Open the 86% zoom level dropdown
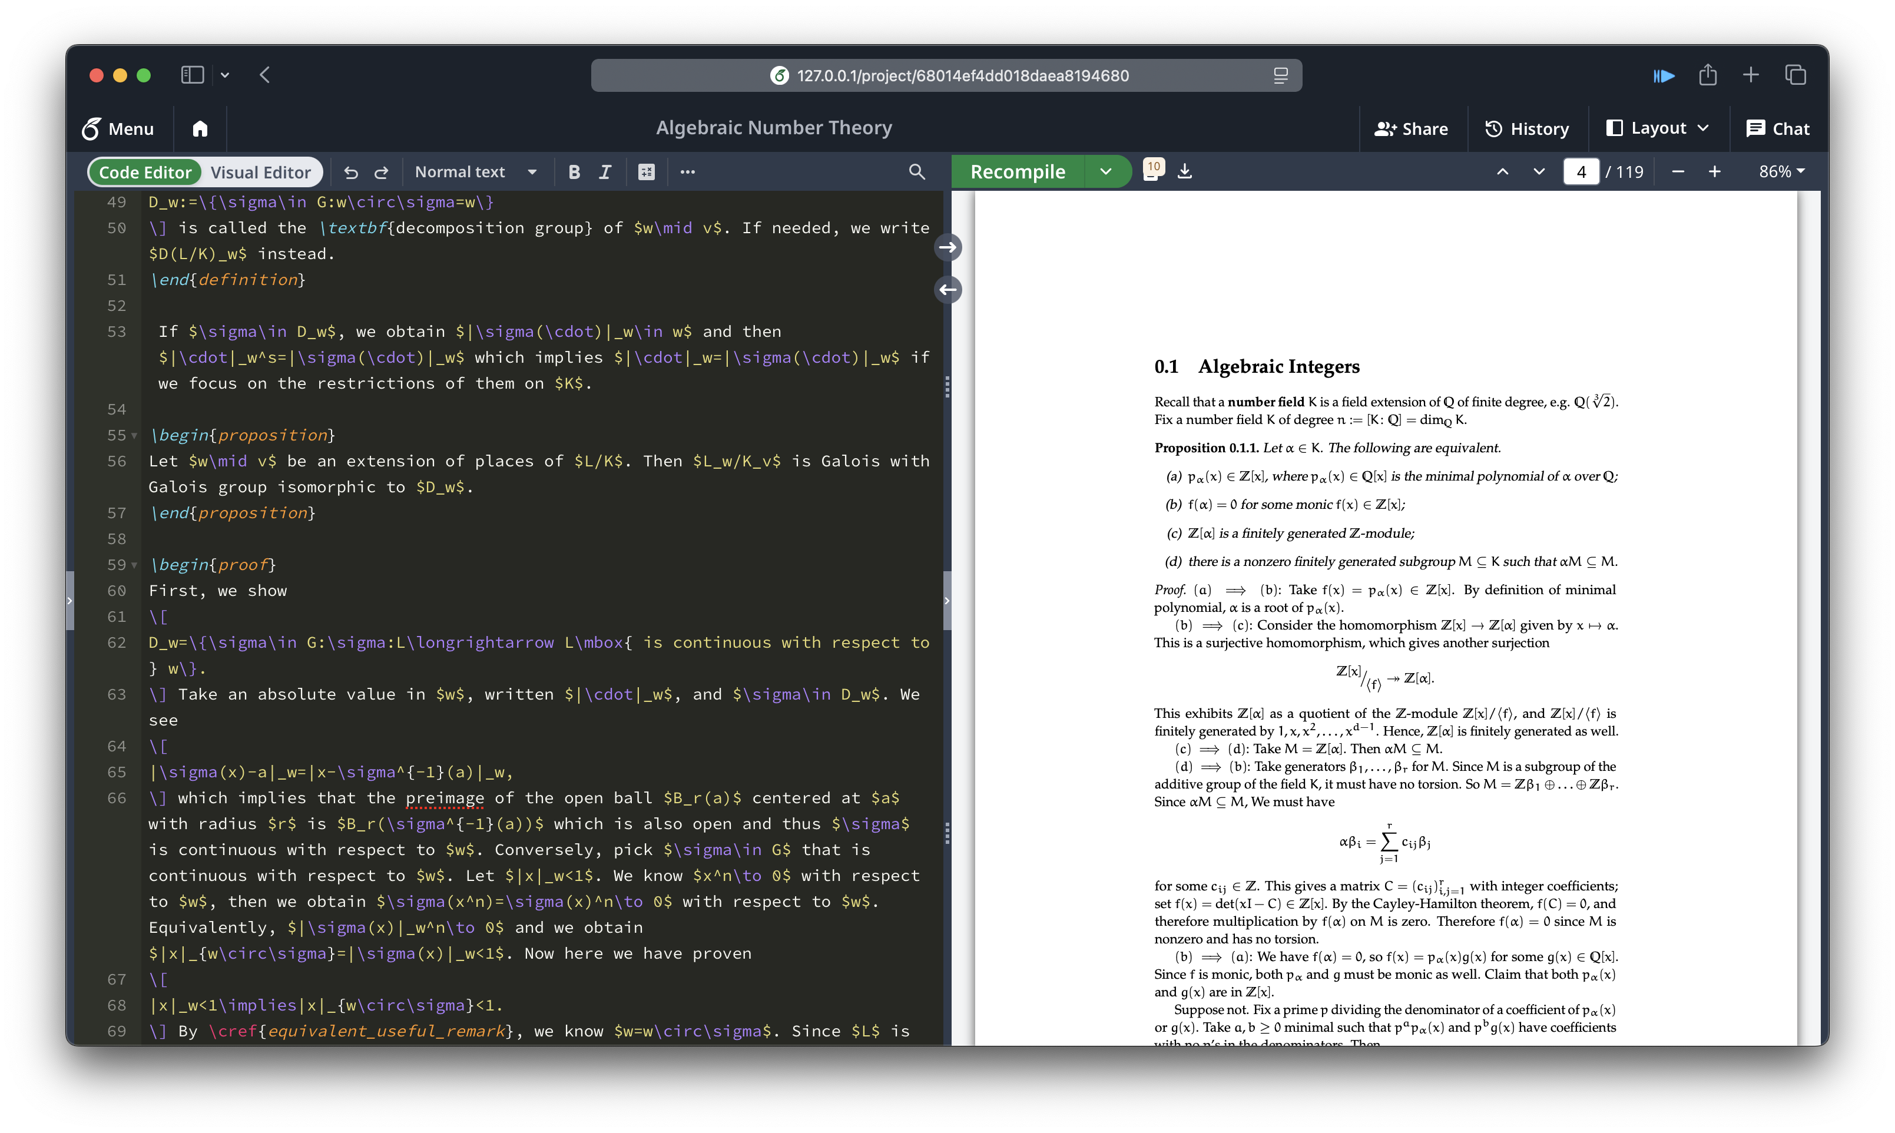Screen dimensions: 1895x1133 (1780, 172)
